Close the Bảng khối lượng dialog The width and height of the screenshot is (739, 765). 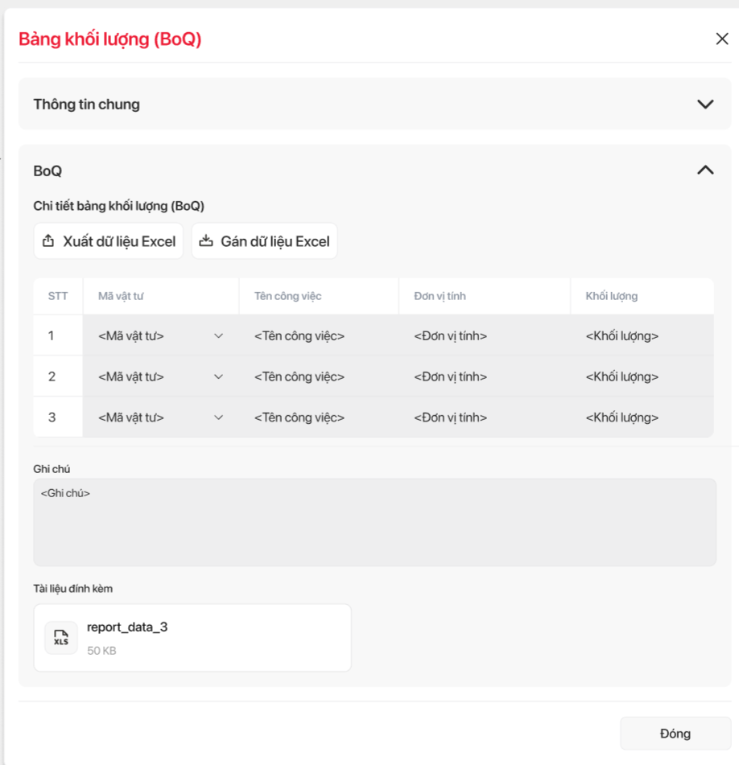[721, 39]
